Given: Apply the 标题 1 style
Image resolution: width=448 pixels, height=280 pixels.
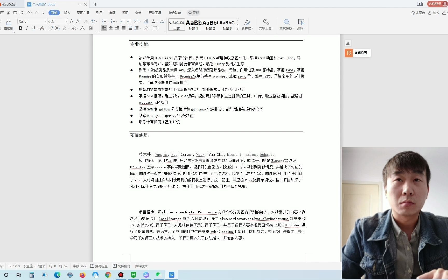Looking at the screenshot, I should [x=193, y=25].
